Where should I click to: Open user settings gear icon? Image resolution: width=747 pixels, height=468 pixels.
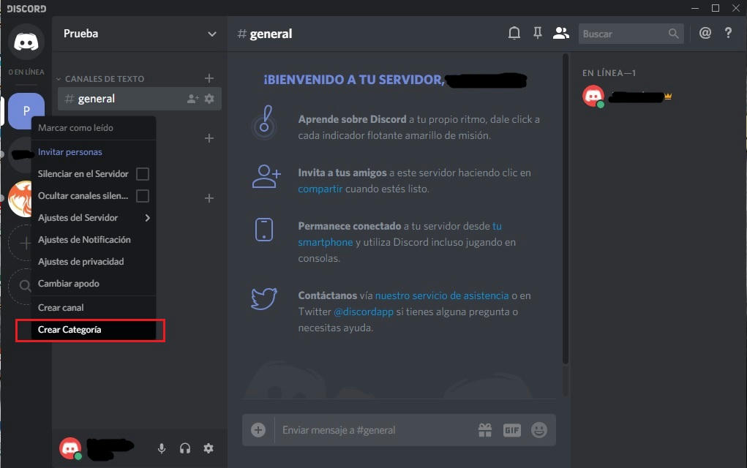209,448
